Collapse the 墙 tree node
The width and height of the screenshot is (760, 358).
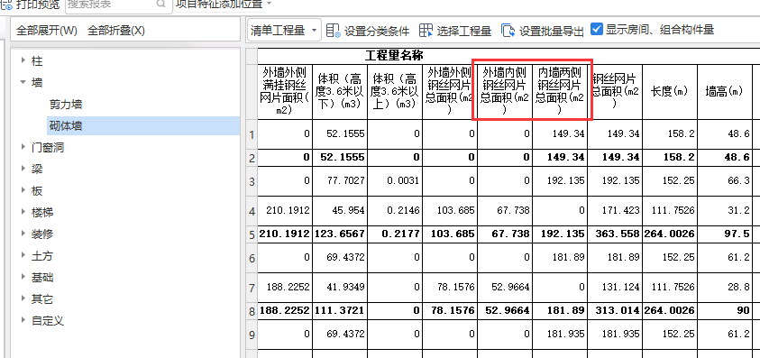point(23,82)
